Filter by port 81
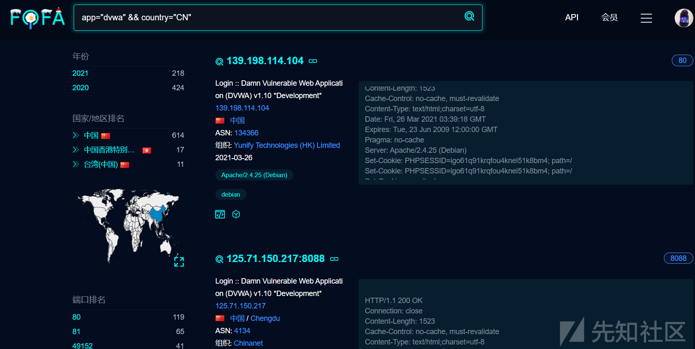The width and height of the screenshot is (695, 349). 76,332
